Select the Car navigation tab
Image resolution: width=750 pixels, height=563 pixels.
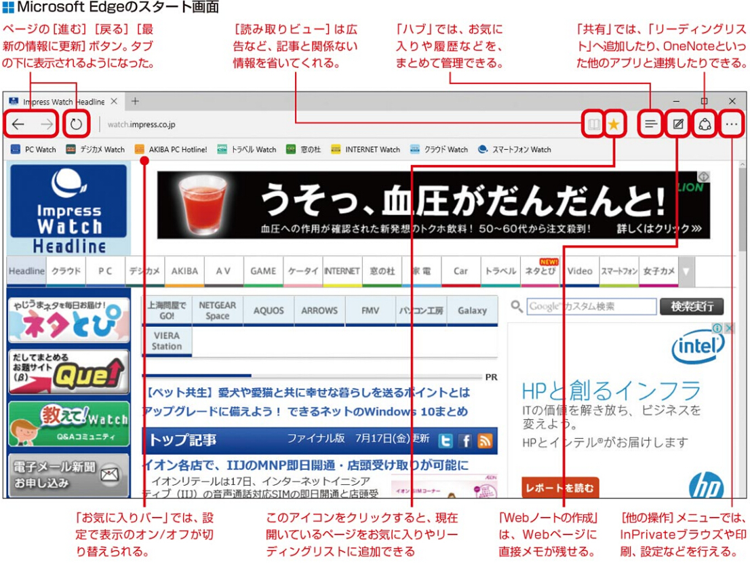(x=460, y=271)
